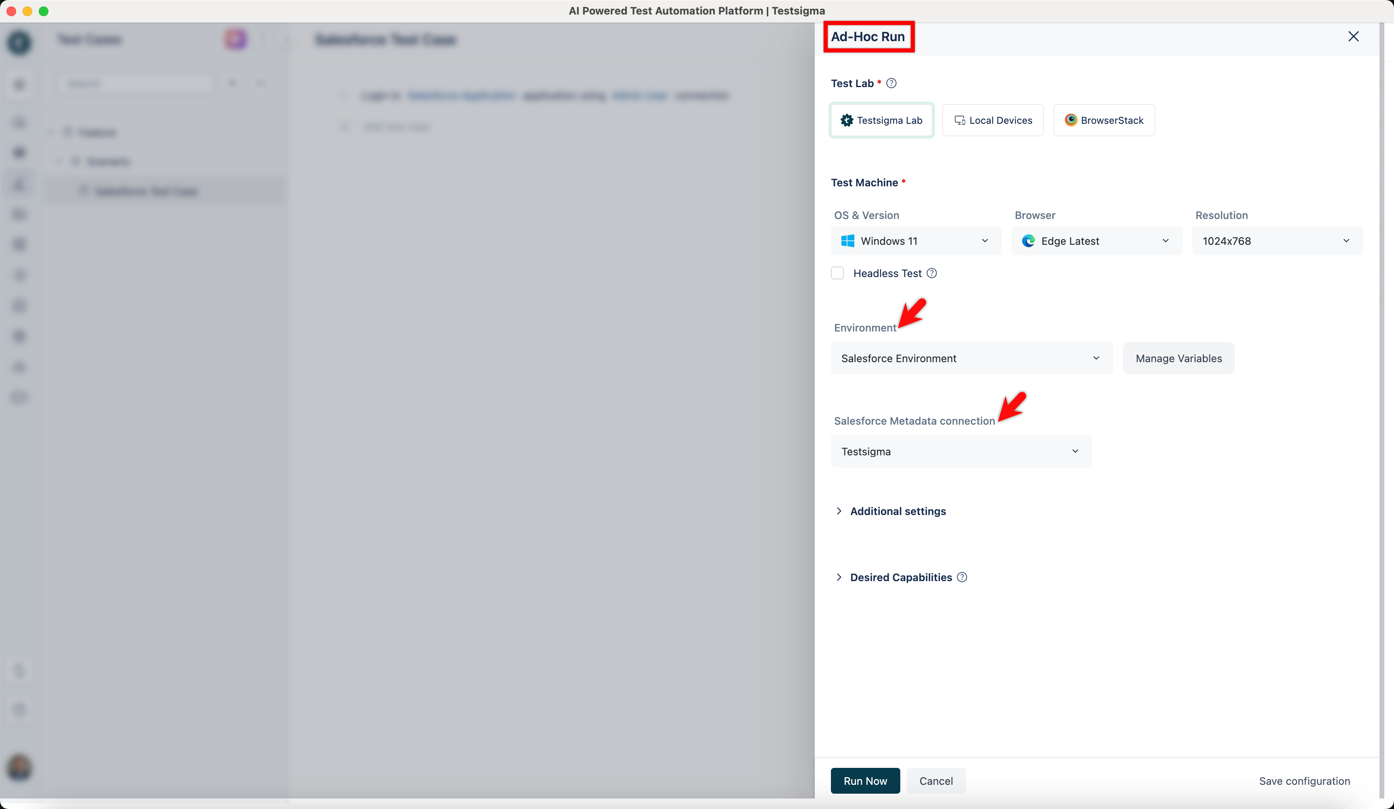This screenshot has height=809, width=1394.
Task: Click the user avatar in sidebar
Action: 19,767
